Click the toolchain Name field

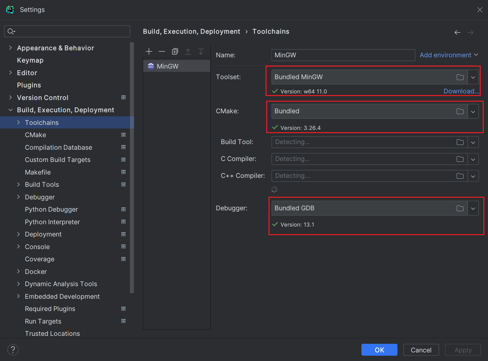[x=343, y=55]
